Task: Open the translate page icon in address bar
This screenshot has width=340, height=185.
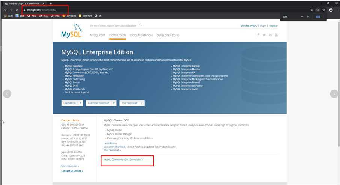Action: click(x=311, y=10)
